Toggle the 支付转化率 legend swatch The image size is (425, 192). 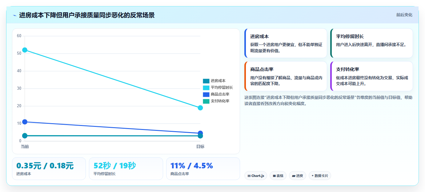pos(206,101)
